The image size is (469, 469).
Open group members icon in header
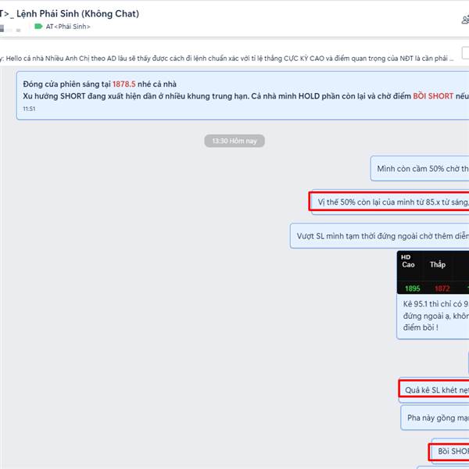[x=465, y=20]
